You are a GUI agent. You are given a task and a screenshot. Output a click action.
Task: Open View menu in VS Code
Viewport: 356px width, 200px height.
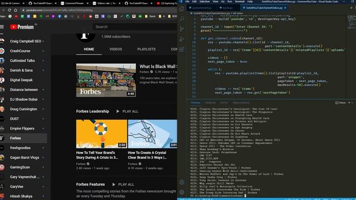pyautogui.click(x=215, y=1)
